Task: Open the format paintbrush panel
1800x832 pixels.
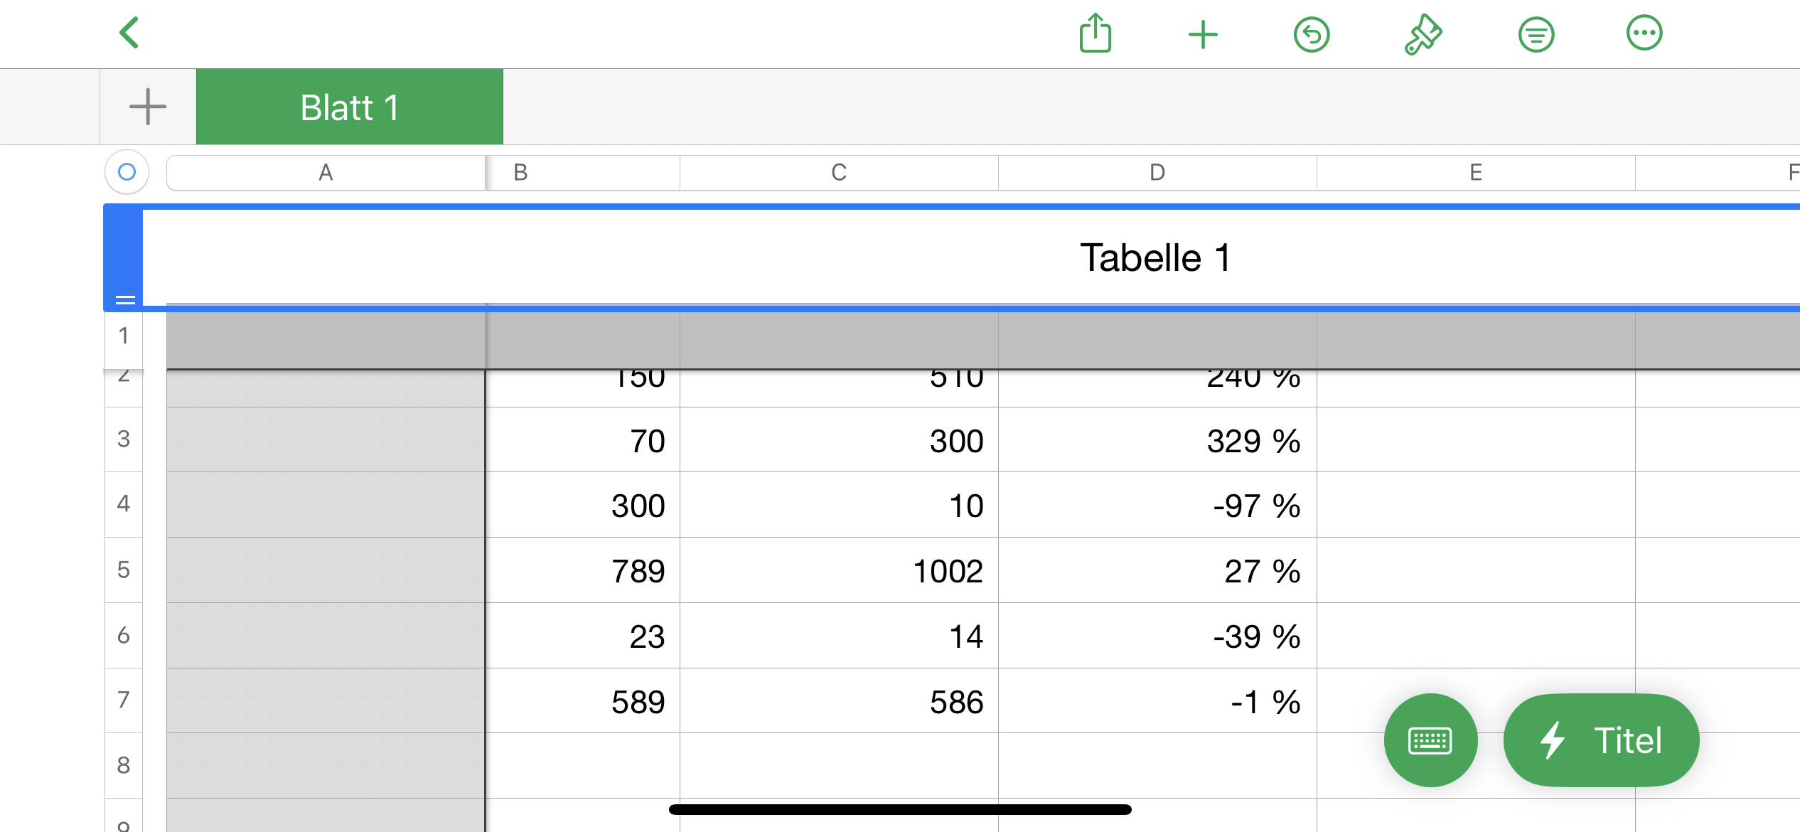Action: pyautogui.click(x=1423, y=34)
